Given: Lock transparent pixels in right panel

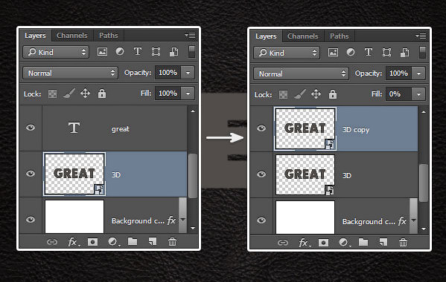Looking at the screenshot, I should 283,95.
